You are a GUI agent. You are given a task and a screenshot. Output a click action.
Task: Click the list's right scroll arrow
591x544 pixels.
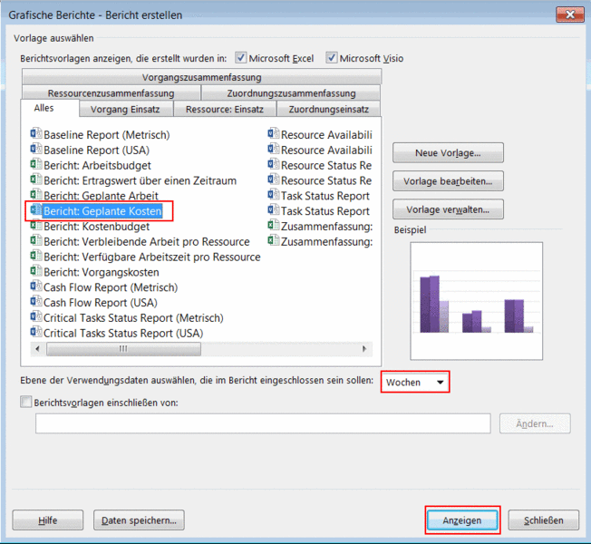[x=364, y=349]
